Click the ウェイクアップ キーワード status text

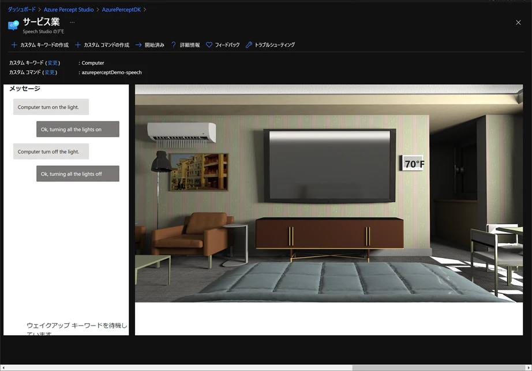click(77, 328)
